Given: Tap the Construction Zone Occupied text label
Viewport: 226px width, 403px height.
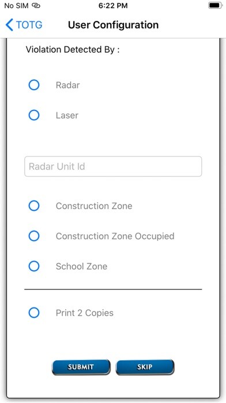Looking at the screenshot, I should (115, 236).
